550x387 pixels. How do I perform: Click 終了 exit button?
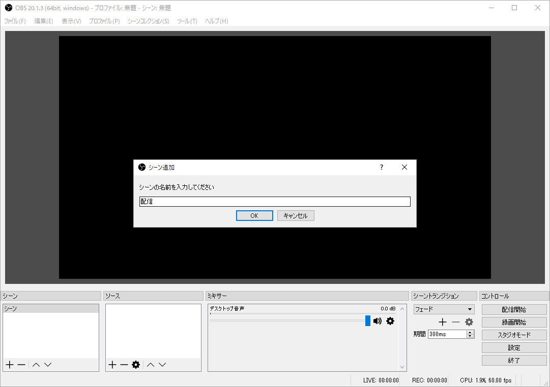[x=514, y=360]
